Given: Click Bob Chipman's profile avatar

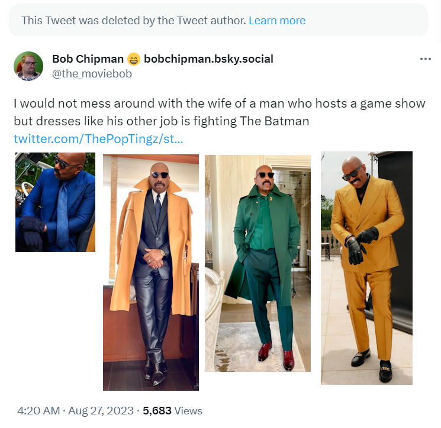Looking at the screenshot, I should (x=28, y=66).
